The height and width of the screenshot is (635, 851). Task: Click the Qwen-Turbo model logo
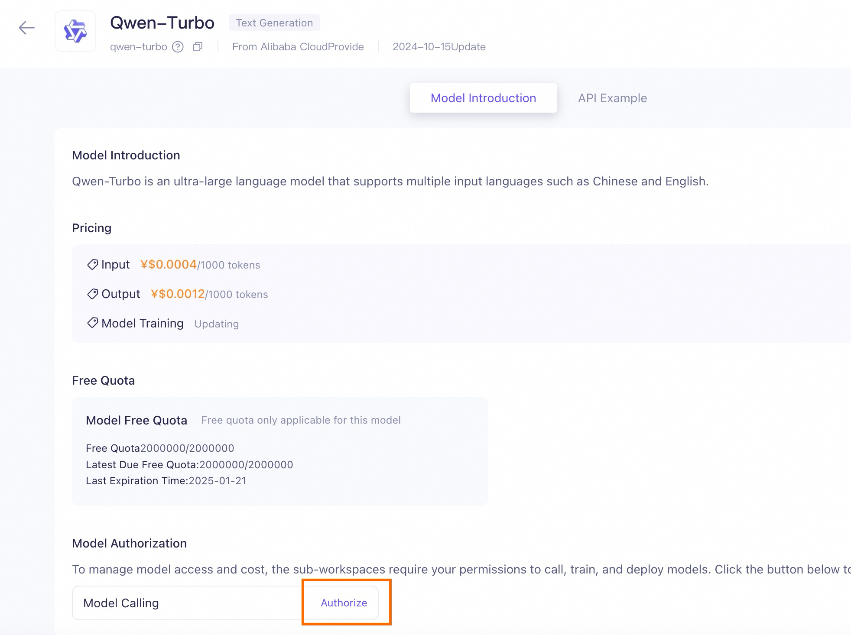[x=75, y=30]
